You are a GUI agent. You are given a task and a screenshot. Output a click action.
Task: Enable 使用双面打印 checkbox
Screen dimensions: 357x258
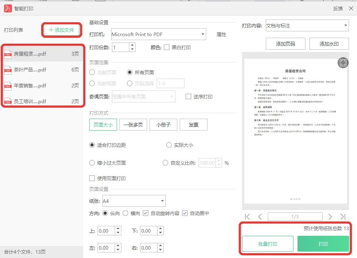[x=92, y=178]
